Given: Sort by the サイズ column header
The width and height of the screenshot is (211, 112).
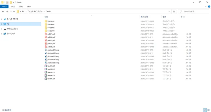Looking at the screenshot, I should click(183, 17).
